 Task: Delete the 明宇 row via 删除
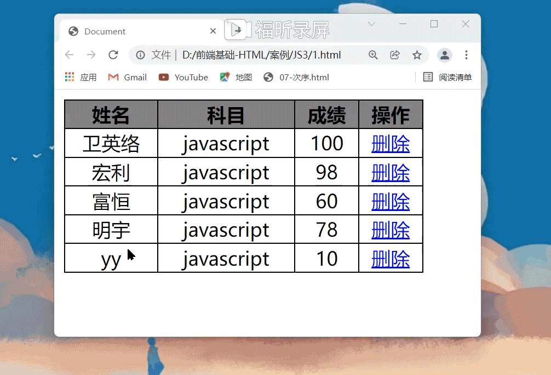[391, 230]
